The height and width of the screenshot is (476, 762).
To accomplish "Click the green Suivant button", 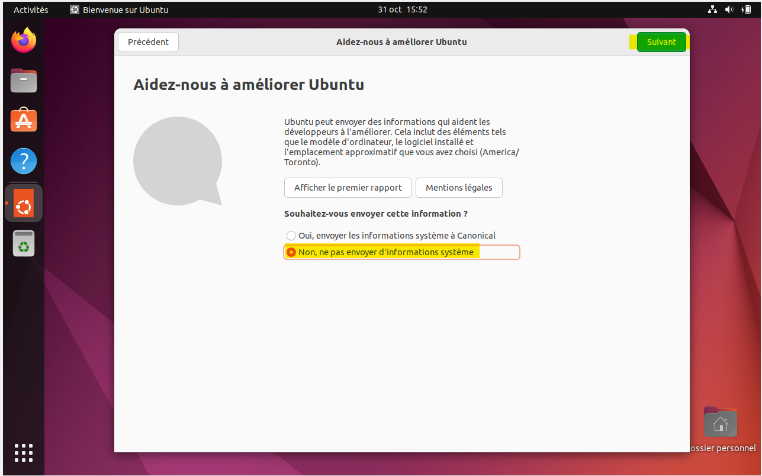I will (x=661, y=42).
